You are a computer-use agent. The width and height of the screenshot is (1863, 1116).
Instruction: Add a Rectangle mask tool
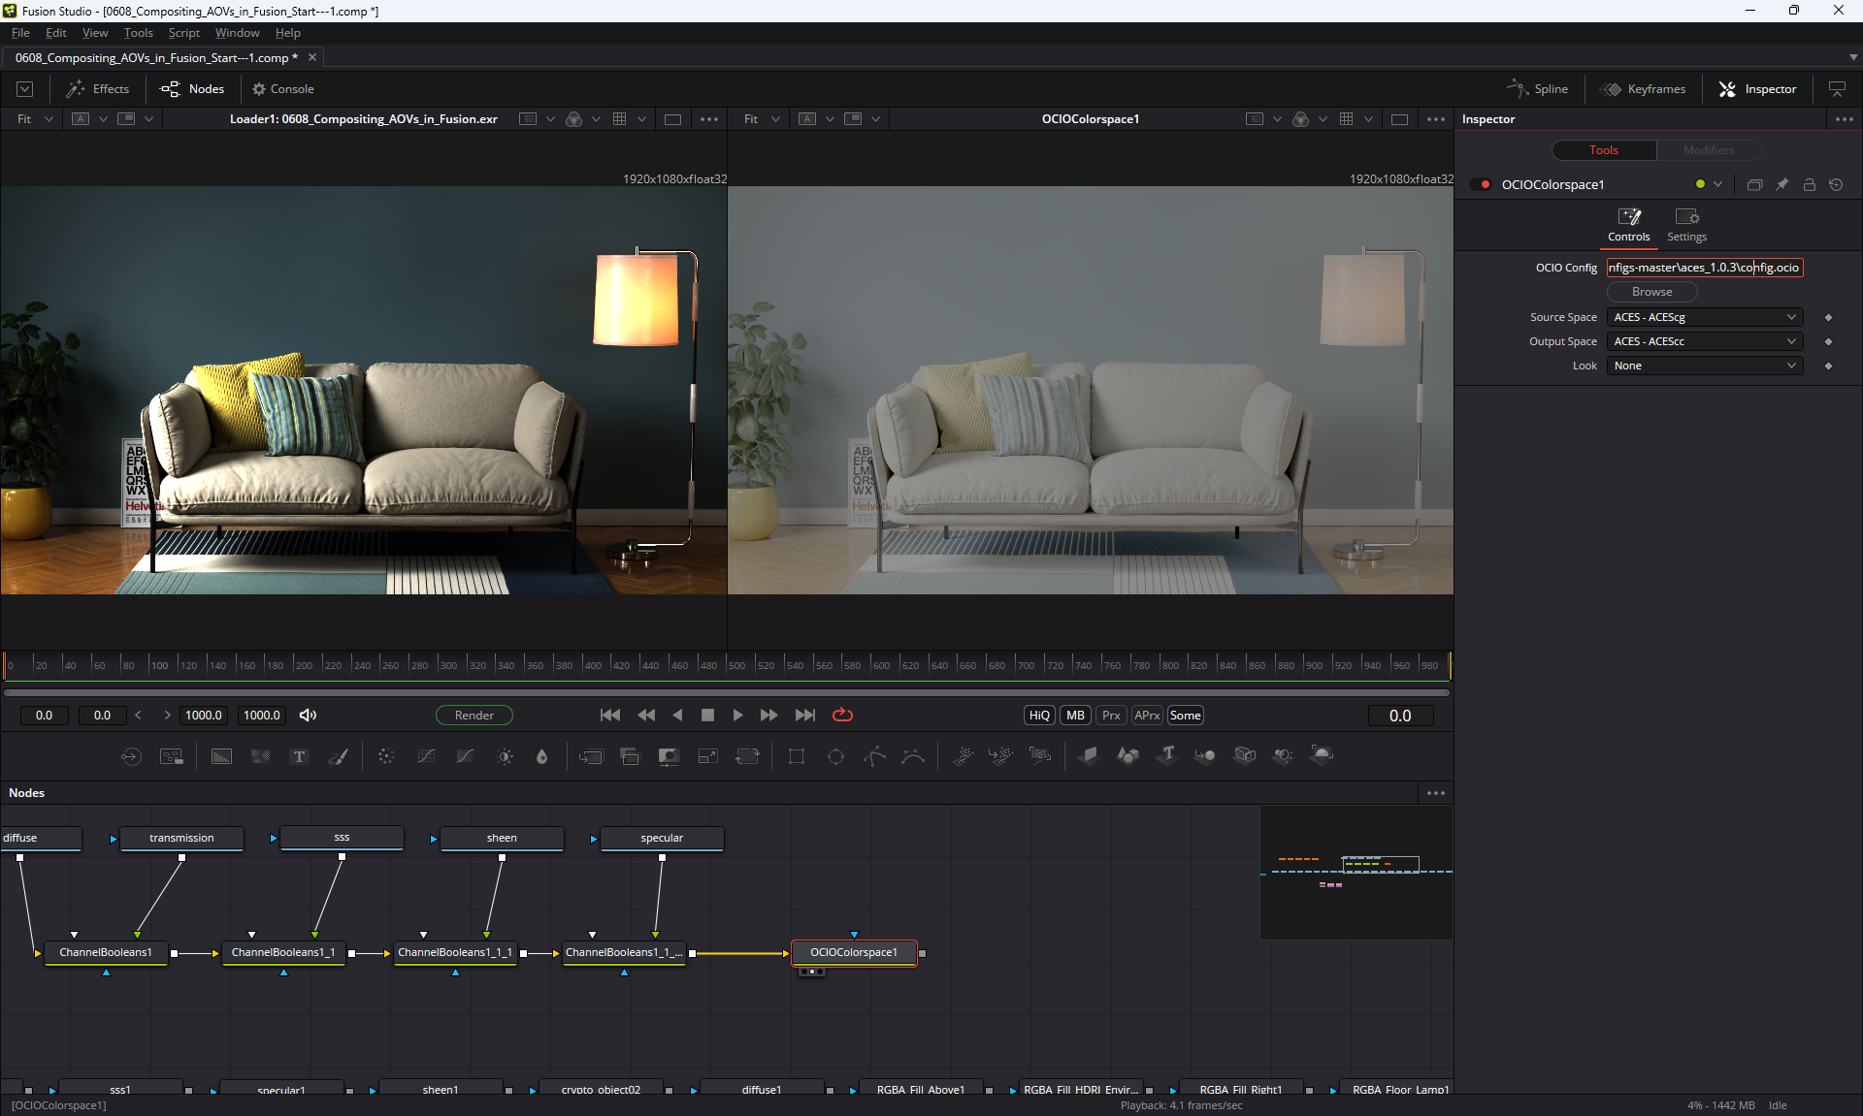tap(797, 756)
